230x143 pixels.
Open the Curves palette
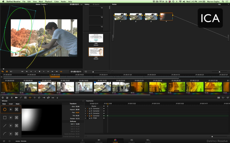click(21, 98)
